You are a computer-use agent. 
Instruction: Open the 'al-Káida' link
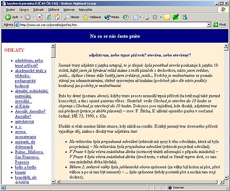(x=22, y=106)
